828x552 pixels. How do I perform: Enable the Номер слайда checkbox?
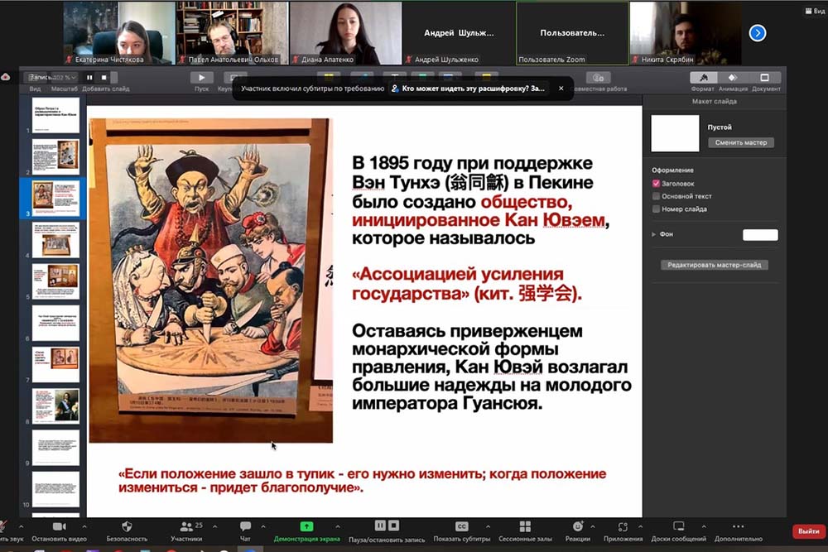coord(657,209)
